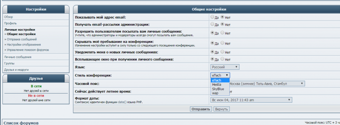The image size is (340, 125).
Task: Open the Обзор sidebar section
Action: click(x=8, y=17)
